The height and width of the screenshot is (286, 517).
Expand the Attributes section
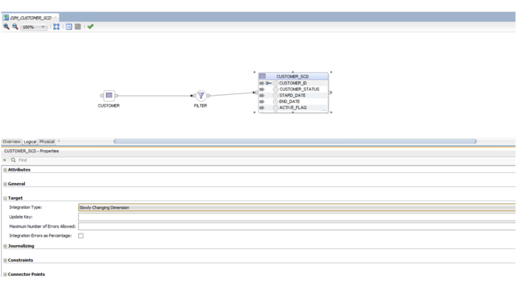click(x=5, y=170)
